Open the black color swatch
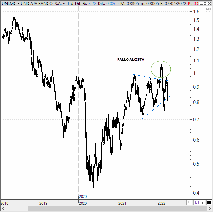Image resolution: width=213 pixels, height=212 pixels. pos(209,203)
